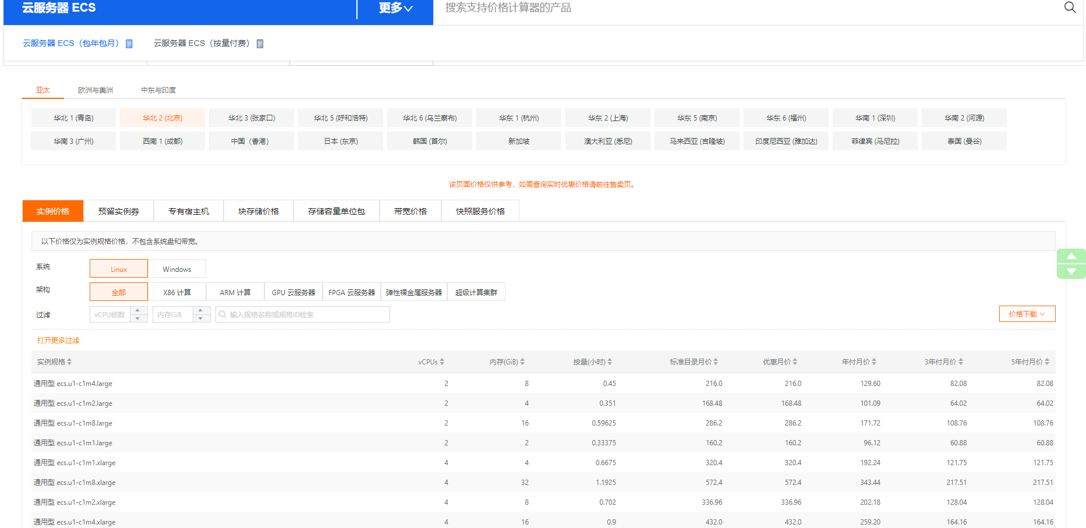The image size is (1086, 528).
Task: Select Linux system option
Action: pyautogui.click(x=119, y=269)
